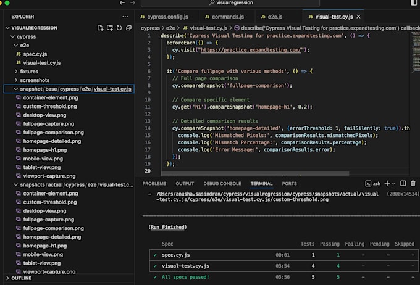
Task: Click line number 20 in the gutter
Action: (148, 171)
